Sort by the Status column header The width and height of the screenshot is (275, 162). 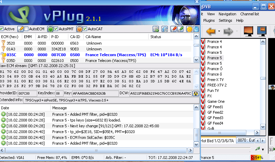coord(170,37)
